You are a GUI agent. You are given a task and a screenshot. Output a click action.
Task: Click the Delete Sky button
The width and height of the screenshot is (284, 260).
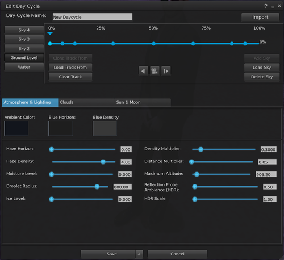[x=262, y=77]
